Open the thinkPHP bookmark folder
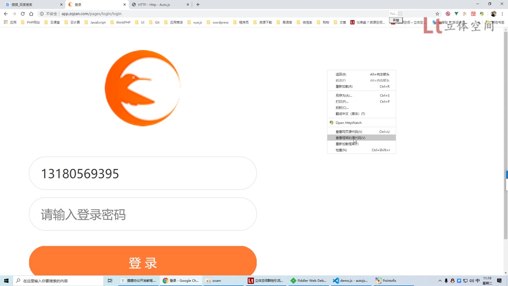This screenshot has height=286, width=508. tap(120, 22)
